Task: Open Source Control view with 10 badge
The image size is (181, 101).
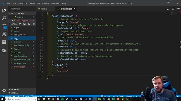Action: [x=4, y=26]
